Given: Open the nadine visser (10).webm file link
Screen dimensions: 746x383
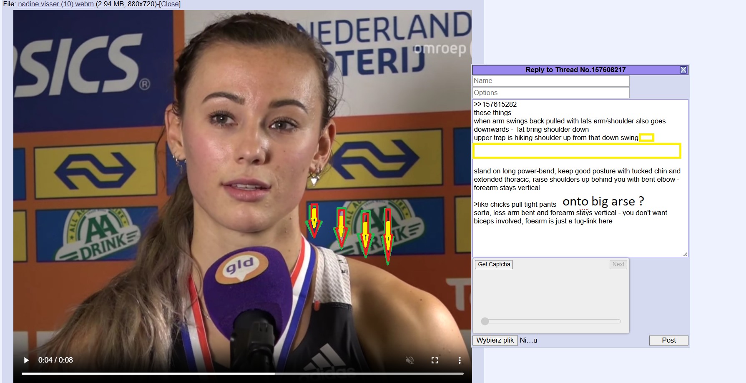Looking at the screenshot, I should (x=56, y=4).
